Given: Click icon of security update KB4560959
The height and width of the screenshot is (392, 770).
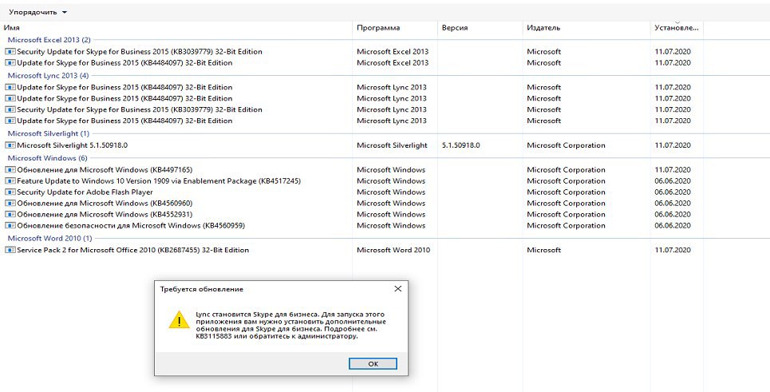Looking at the screenshot, I should [10, 225].
